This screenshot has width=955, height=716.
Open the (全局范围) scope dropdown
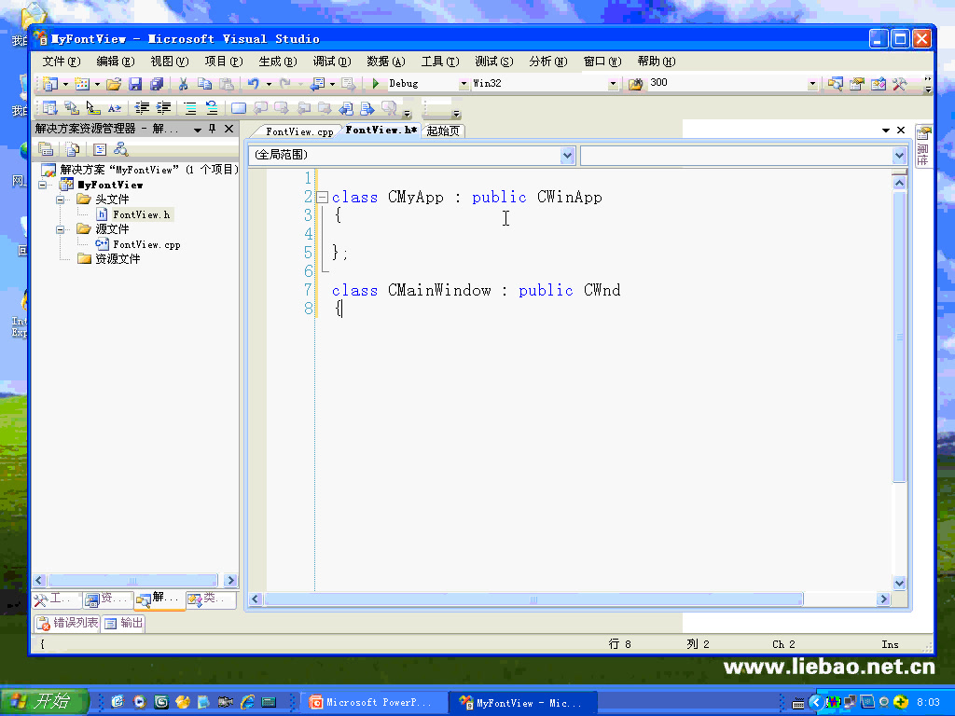pyautogui.click(x=567, y=156)
